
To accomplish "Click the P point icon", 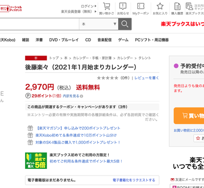I will tap(28, 96).
